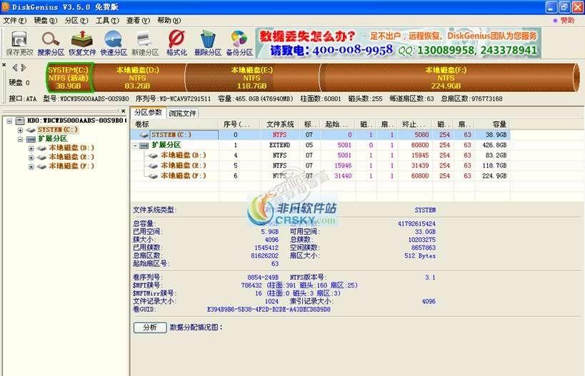Click the 38.9GB capacity cell
585x376 pixels.
496,135
